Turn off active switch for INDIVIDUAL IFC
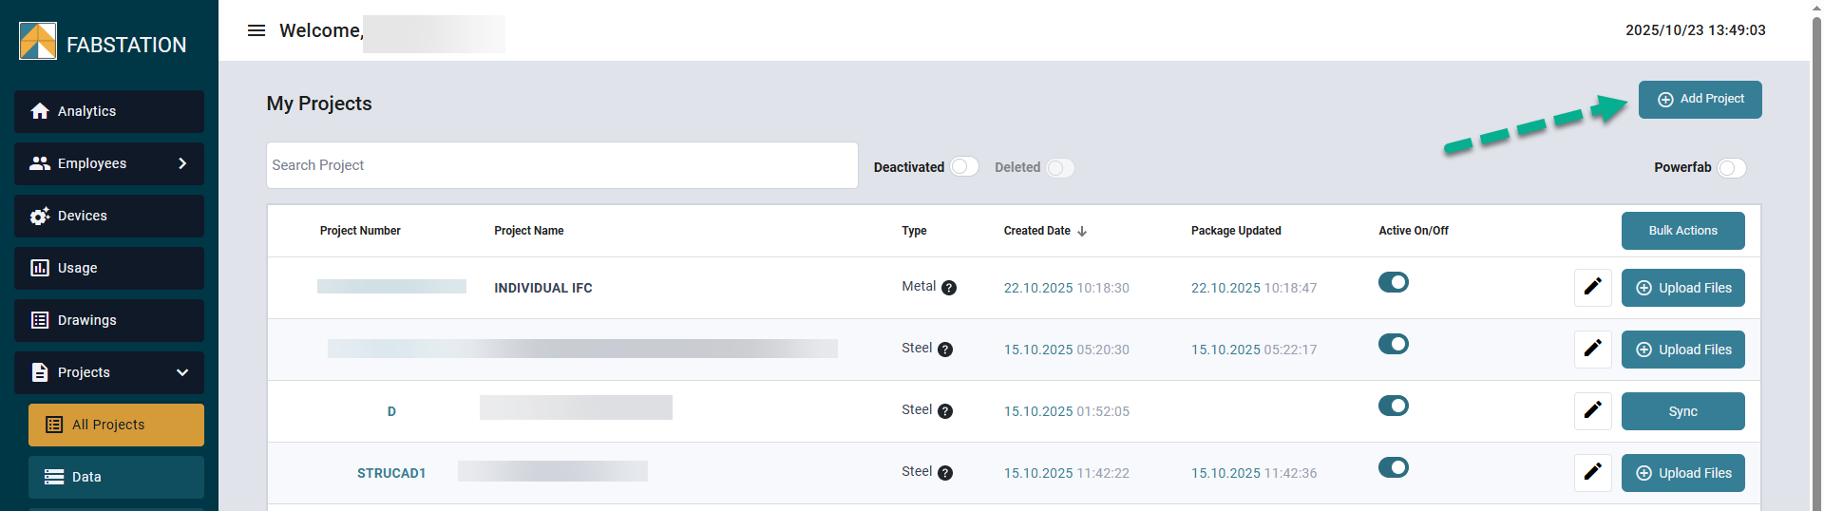The width and height of the screenshot is (1824, 511). point(1393,283)
